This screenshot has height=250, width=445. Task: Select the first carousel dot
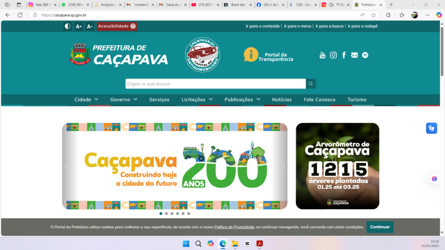pyautogui.click(x=161, y=214)
